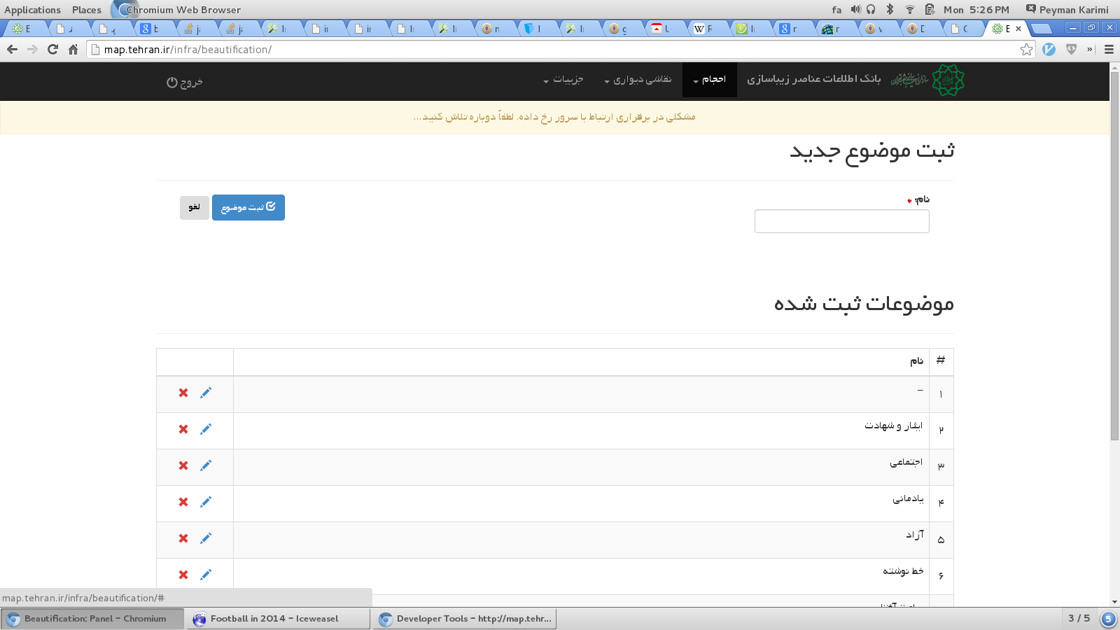The image size is (1120, 630).
Task: Click the موضوعات ثبت شده heading
Action: (x=864, y=304)
